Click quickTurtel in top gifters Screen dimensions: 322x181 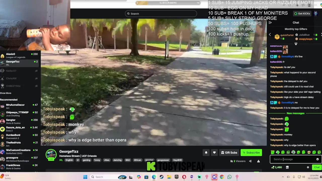tap(287, 35)
